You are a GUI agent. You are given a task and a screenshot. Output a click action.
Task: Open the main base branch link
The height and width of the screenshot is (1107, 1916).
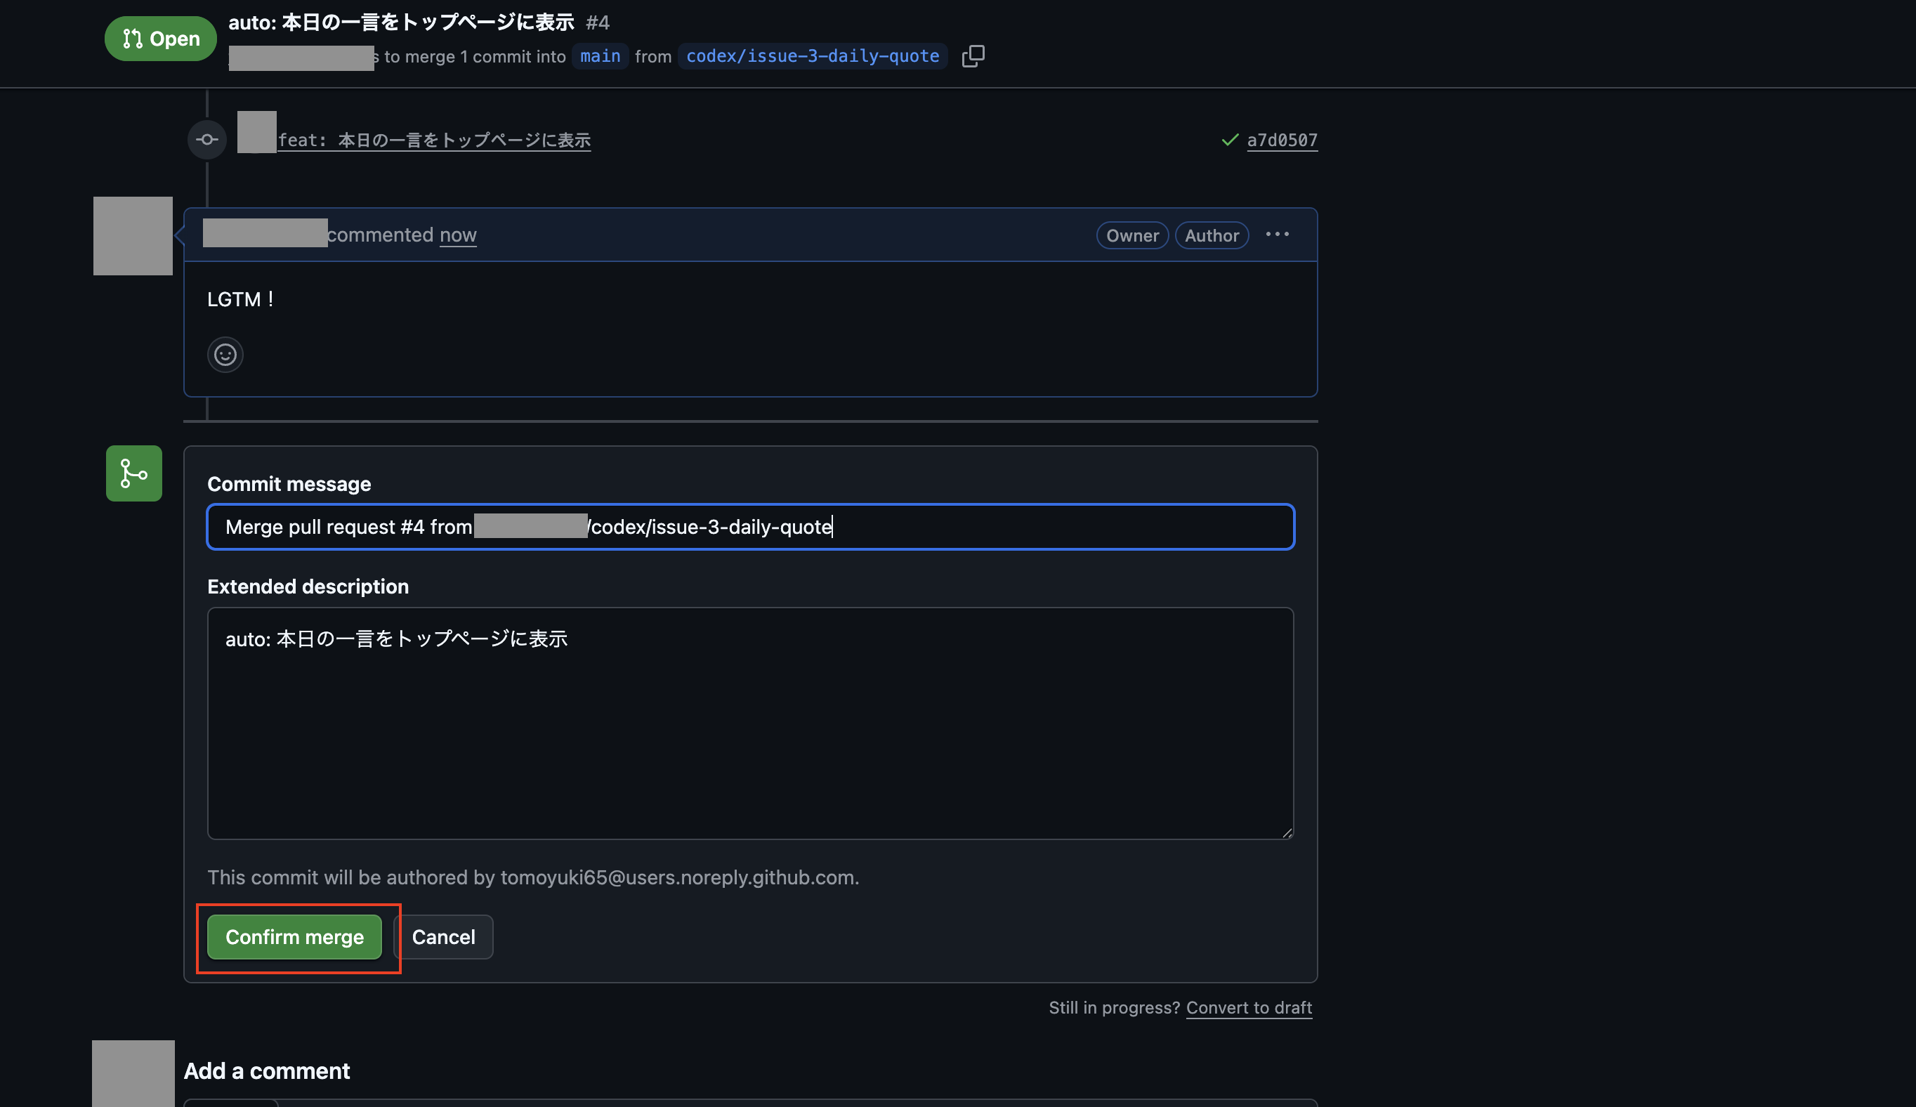click(x=600, y=56)
